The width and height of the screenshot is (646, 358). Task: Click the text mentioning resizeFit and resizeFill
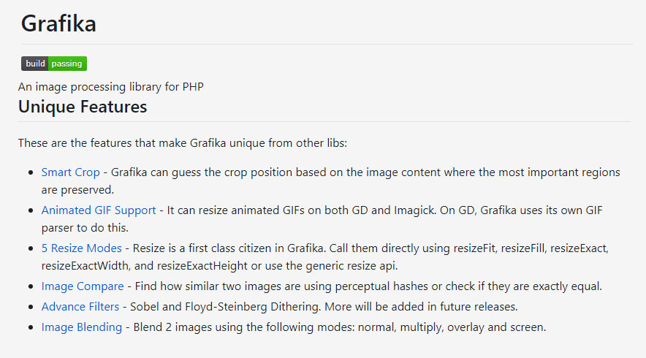tap(325, 256)
